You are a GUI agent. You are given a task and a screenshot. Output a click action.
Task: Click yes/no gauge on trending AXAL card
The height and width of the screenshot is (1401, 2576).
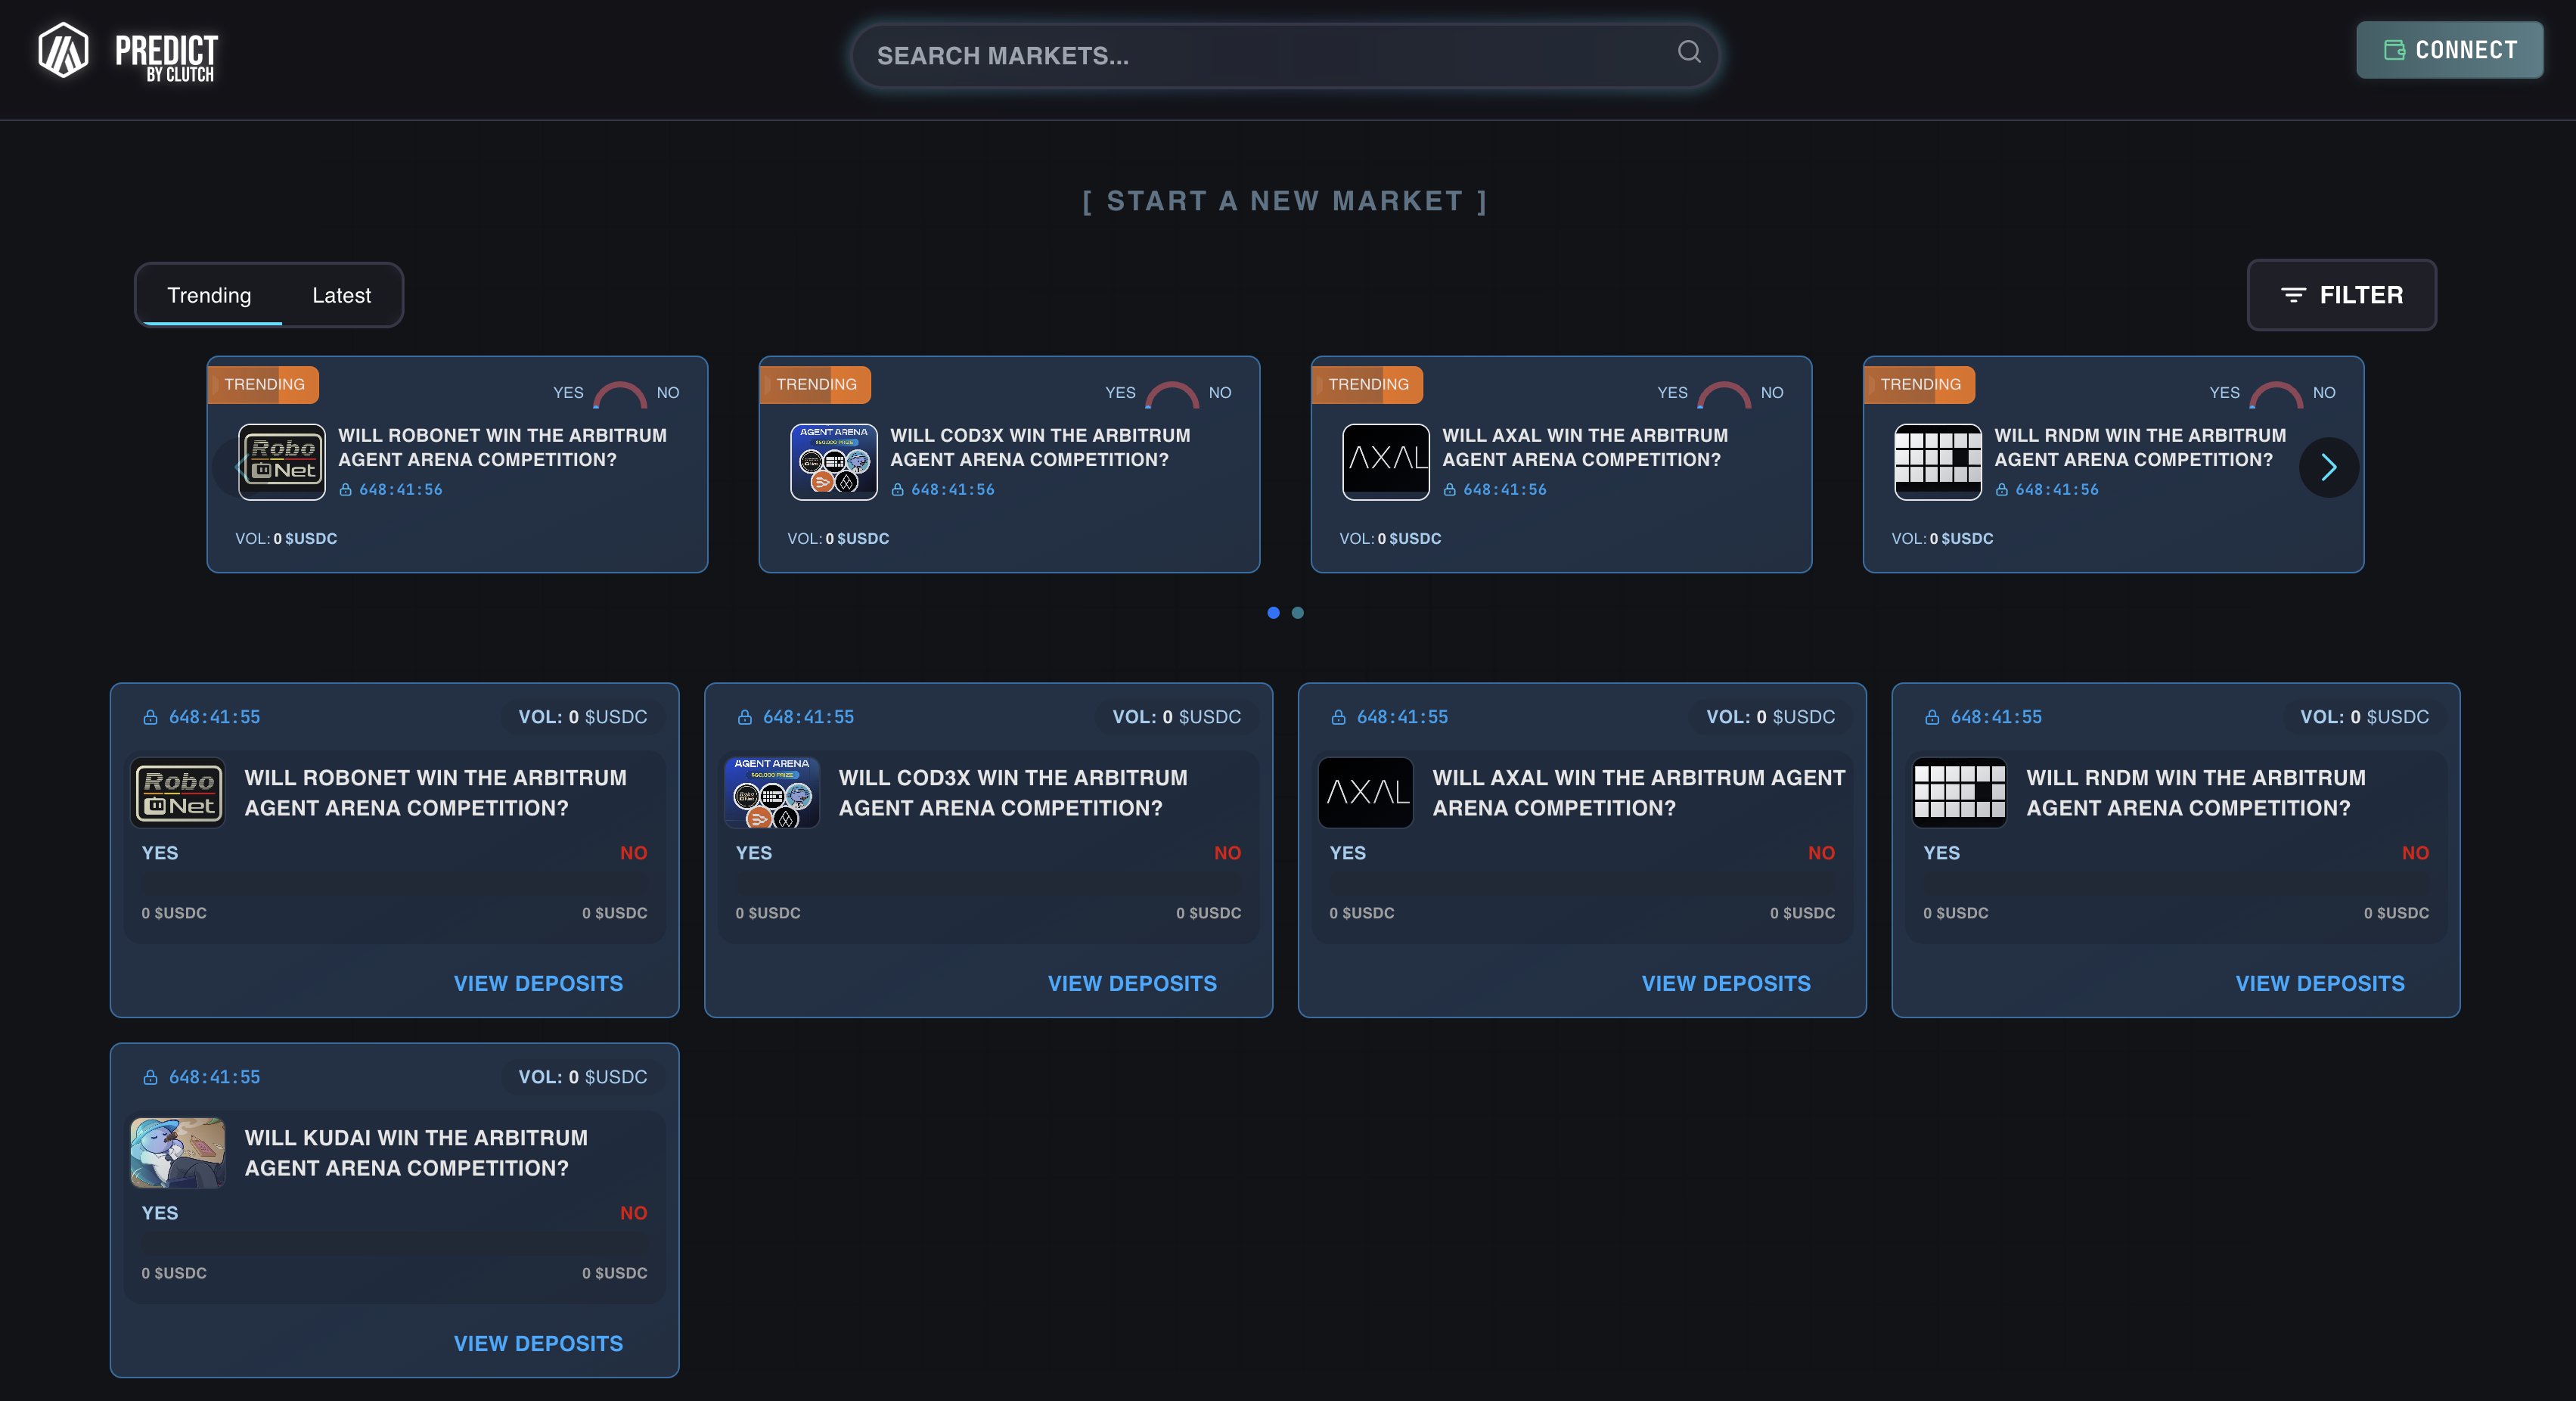(1724, 394)
